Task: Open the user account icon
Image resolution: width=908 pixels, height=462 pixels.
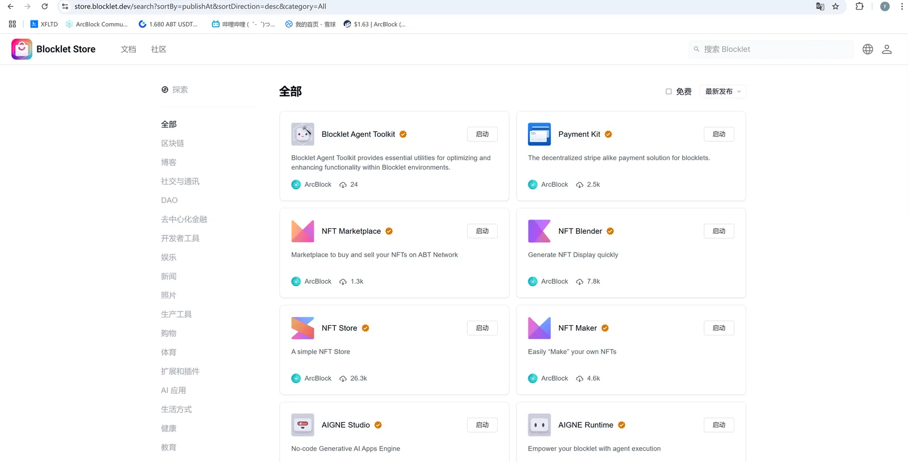Action: tap(886, 49)
